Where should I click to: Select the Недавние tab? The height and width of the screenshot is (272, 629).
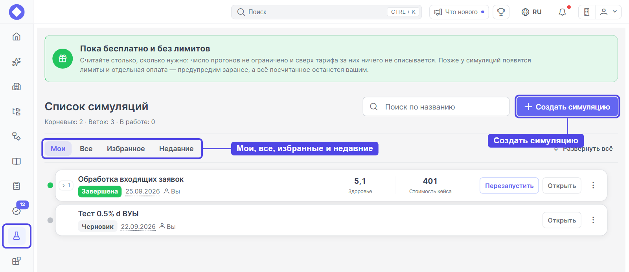pyautogui.click(x=176, y=148)
